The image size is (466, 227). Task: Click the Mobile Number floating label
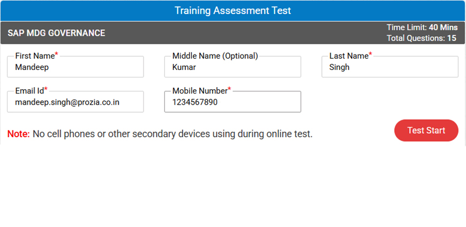(200, 90)
